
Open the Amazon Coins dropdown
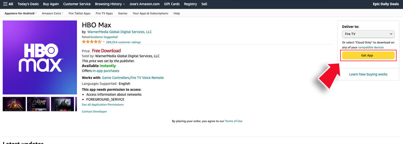click(x=53, y=13)
